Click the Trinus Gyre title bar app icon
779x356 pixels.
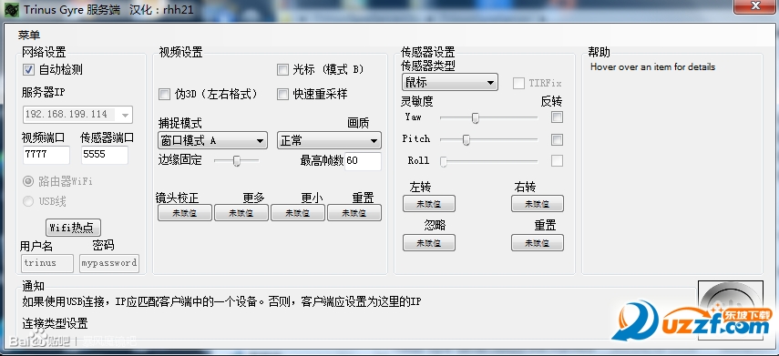12,9
